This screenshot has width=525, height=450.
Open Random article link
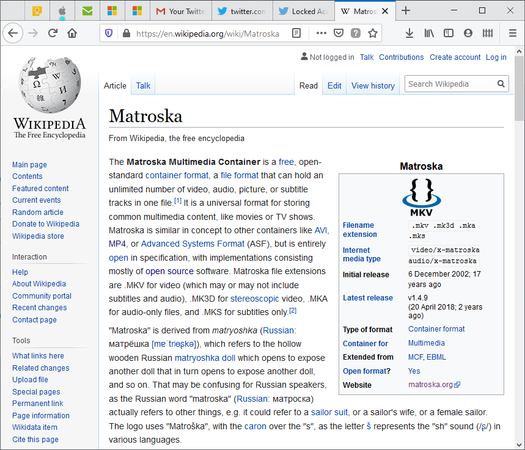pyautogui.click(x=38, y=212)
